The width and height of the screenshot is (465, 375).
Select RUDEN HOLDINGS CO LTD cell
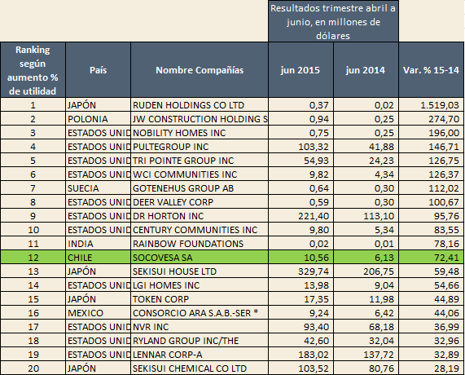point(200,105)
